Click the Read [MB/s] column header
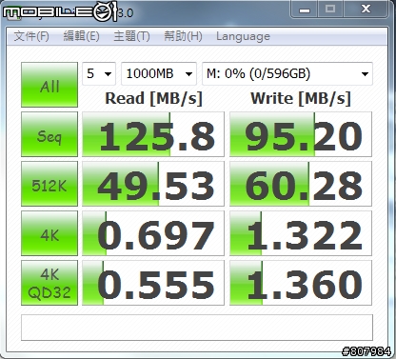 (153, 99)
